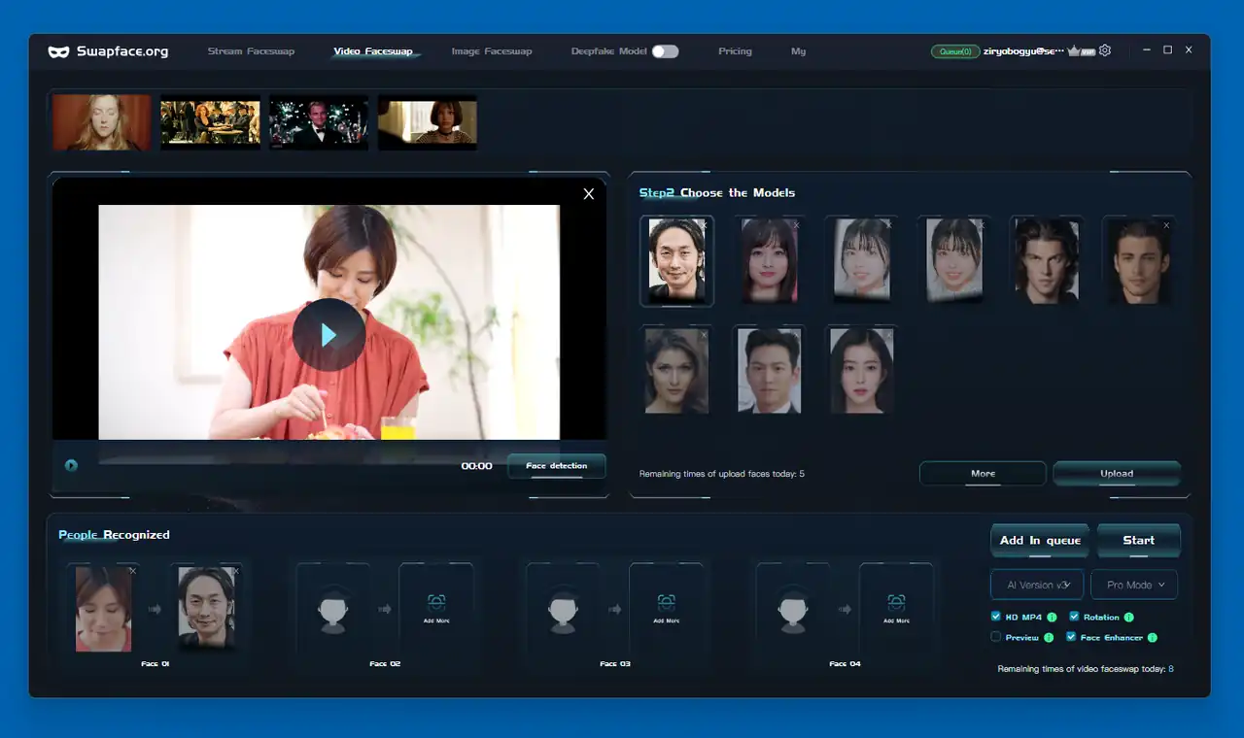Enable the Preview checkbox

(996, 637)
